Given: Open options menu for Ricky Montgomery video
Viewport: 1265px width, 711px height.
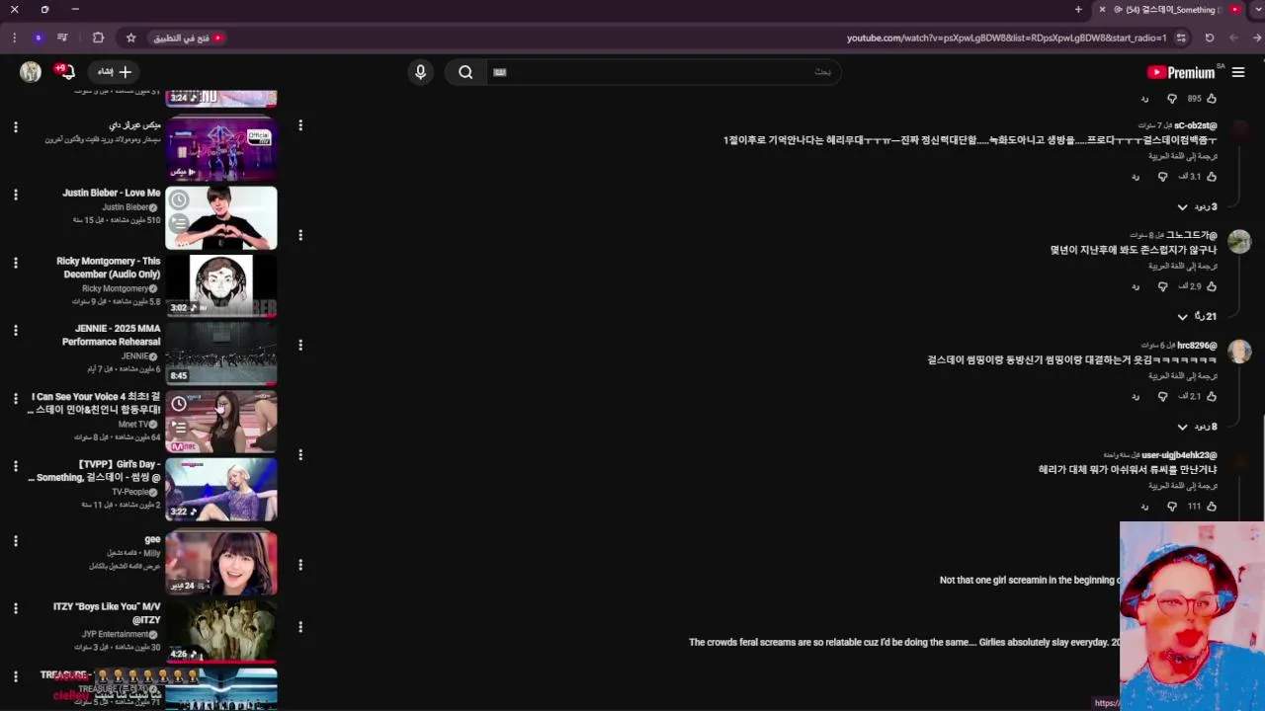Looking at the screenshot, I should pyautogui.click(x=15, y=263).
